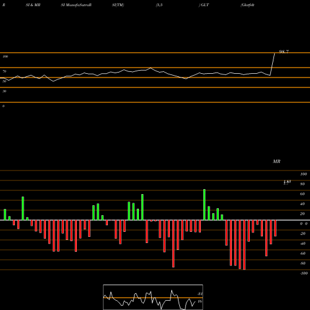310x310 pixels.
Task: Click the 70 level label on RSI axis
Action: [4, 71]
